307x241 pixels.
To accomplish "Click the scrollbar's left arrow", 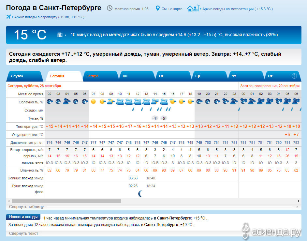I will [x=9, y=201].
